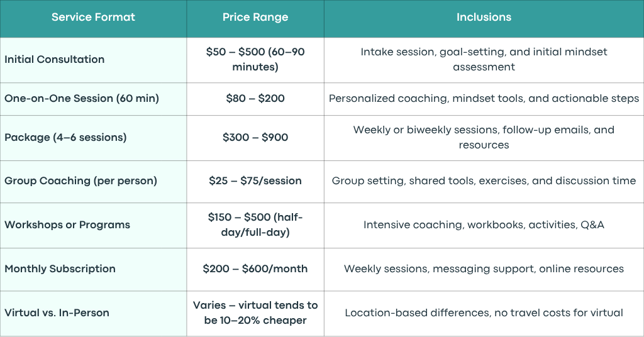Click the Price Range column header
This screenshot has height=337, width=644.
click(255, 17)
